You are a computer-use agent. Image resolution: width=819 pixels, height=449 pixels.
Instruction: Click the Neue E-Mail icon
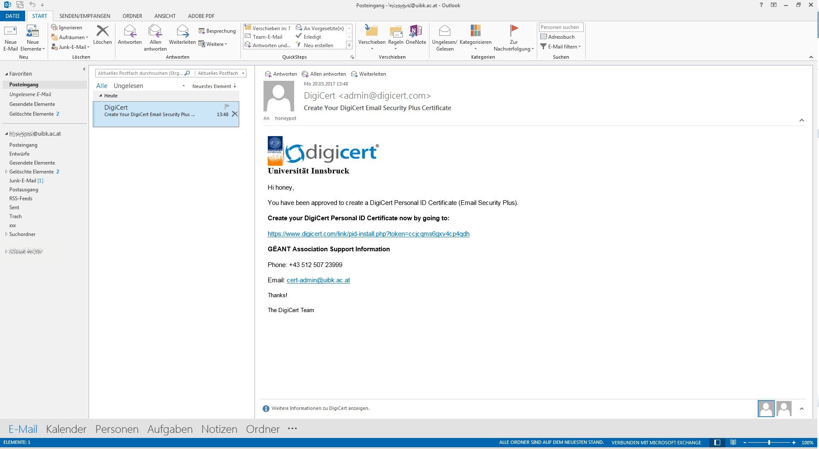11,32
